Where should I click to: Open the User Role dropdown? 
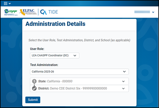point(54,55)
